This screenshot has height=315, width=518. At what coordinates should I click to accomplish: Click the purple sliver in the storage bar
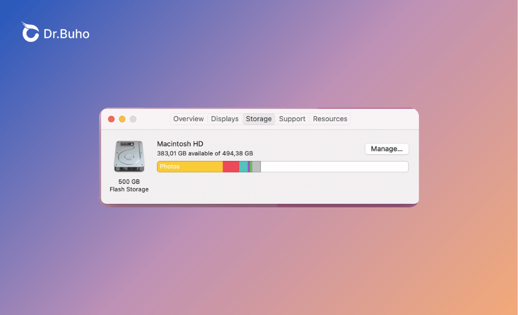(x=248, y=166)
